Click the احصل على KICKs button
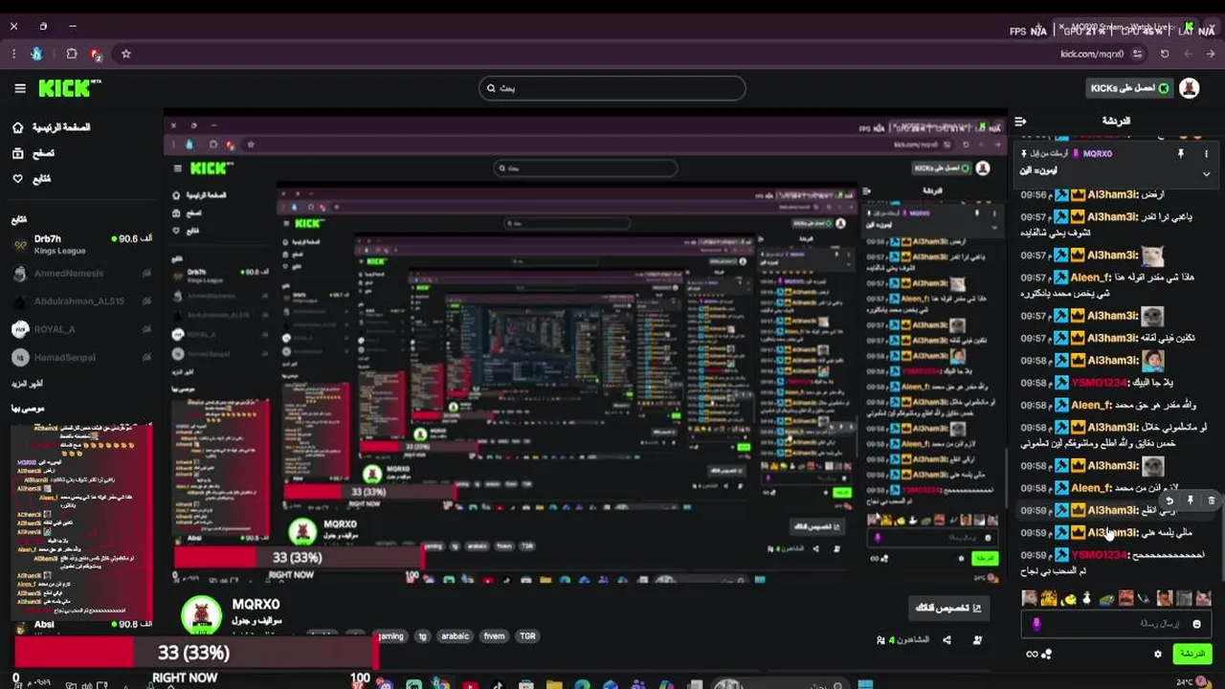Screen dimensions: 1225x689 [1129, 88]
